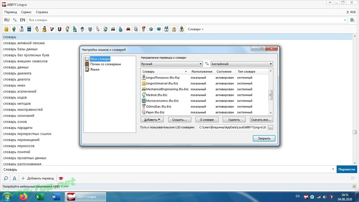359x202 pixels.
Task: Open Firefox from the taskbar
Action: 23,197
